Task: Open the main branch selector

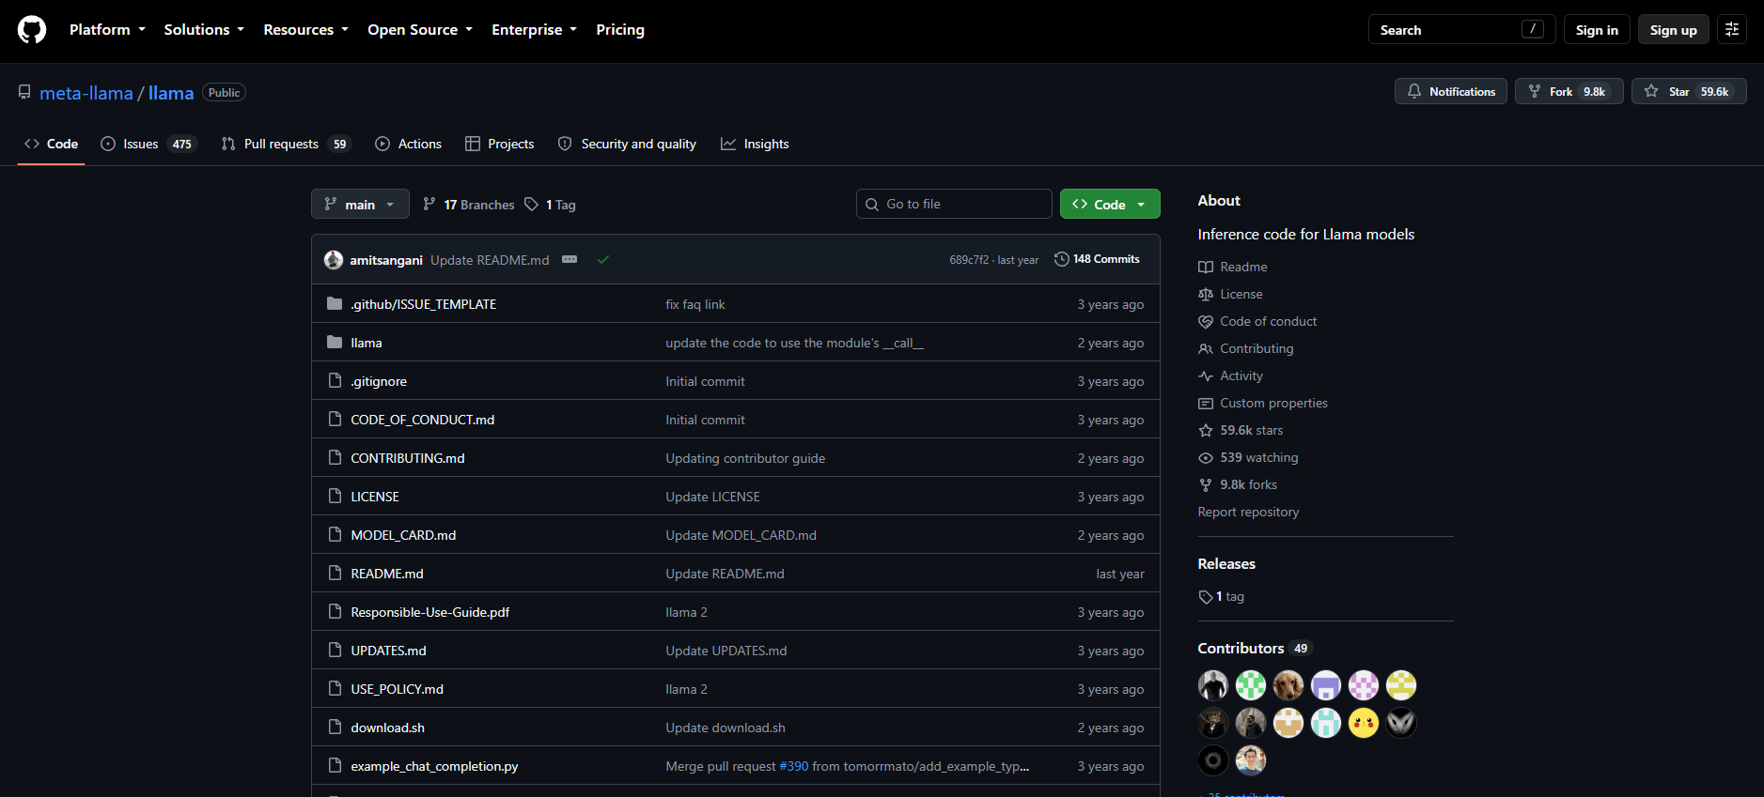Action: click(360, 204)
